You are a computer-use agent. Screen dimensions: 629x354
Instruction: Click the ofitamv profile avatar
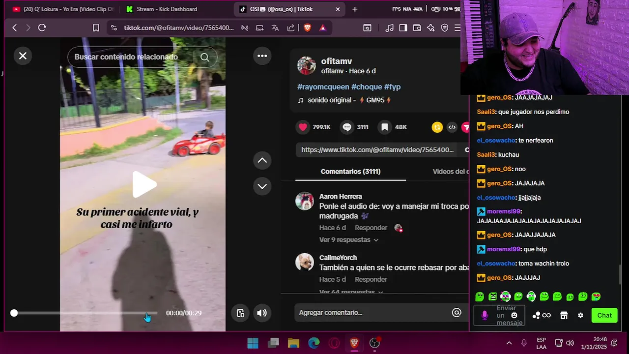coord(306,65)
